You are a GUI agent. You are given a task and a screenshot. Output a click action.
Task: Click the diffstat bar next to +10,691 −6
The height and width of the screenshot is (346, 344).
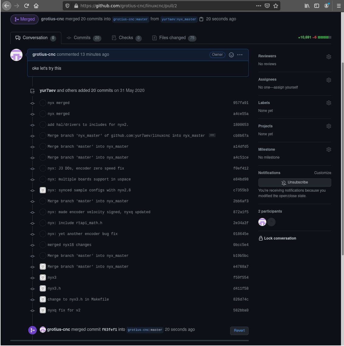tap(324, 38)
